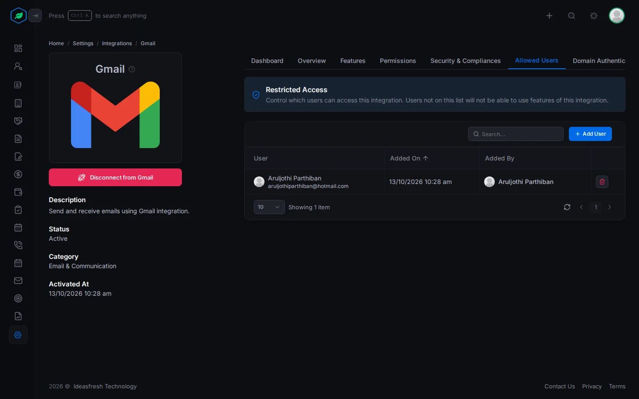Open the settings gear in sidebar
This screenshot has height=399, width=639.
pyautogui.click(x=18, y=335)
